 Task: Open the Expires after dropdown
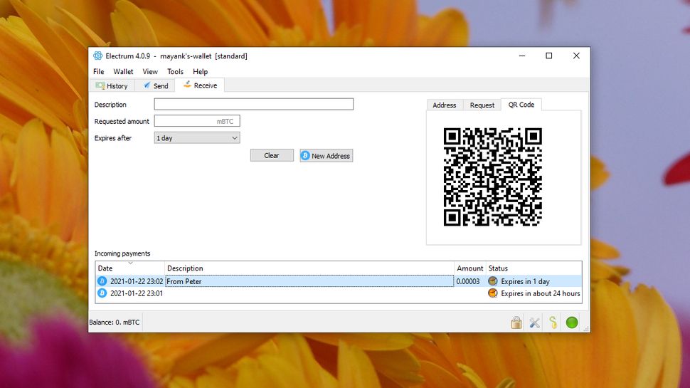point(197,138)
